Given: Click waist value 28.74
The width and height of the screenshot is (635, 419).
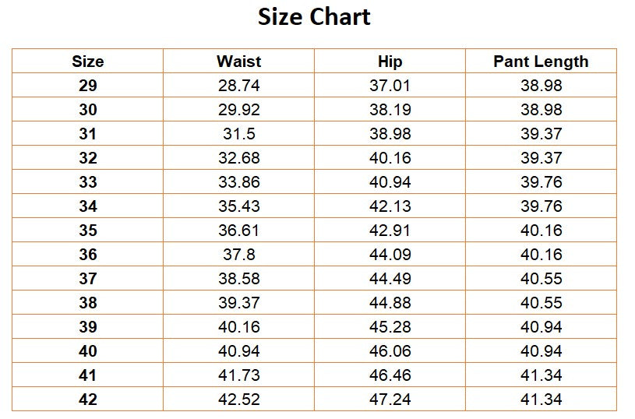Looking at the screenshot, I should point(238,86).
